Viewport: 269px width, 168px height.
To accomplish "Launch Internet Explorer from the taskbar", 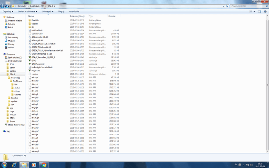I will [14, 165].
